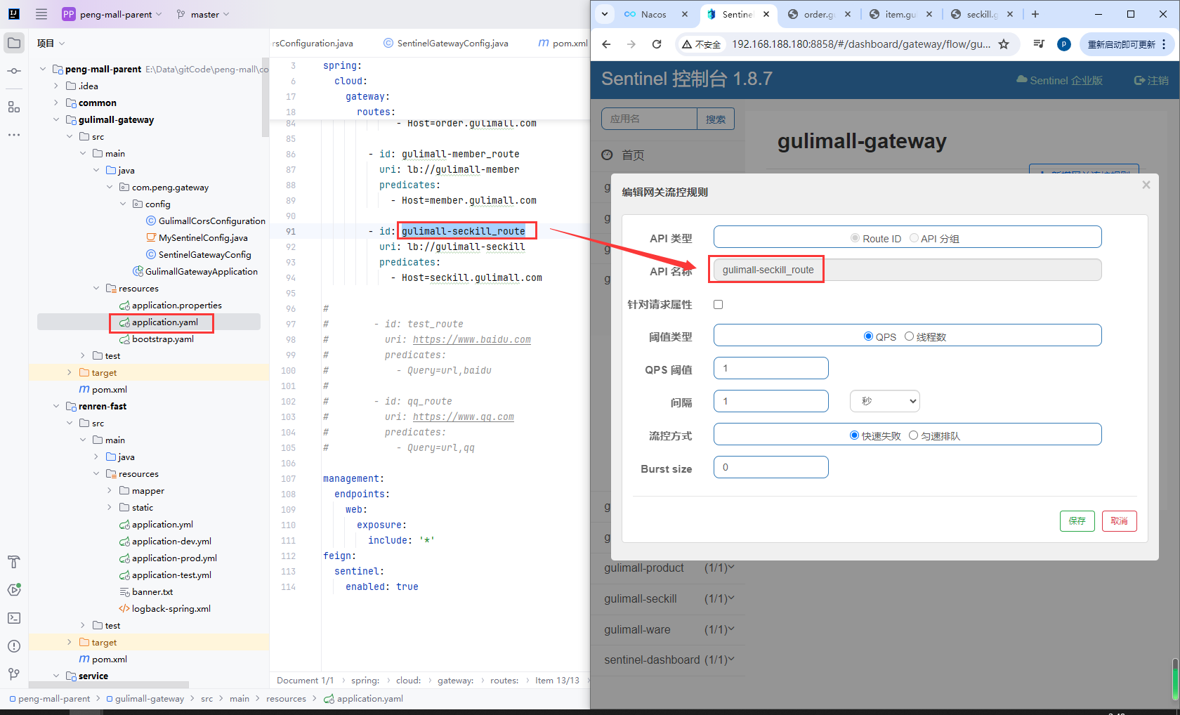Open the IntelliJ main menu hamburger icon

41,14
